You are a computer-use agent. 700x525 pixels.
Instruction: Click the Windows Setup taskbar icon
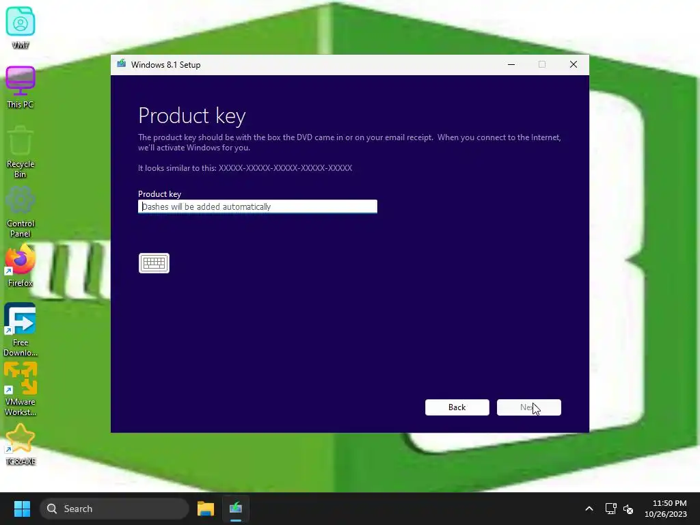236,509
